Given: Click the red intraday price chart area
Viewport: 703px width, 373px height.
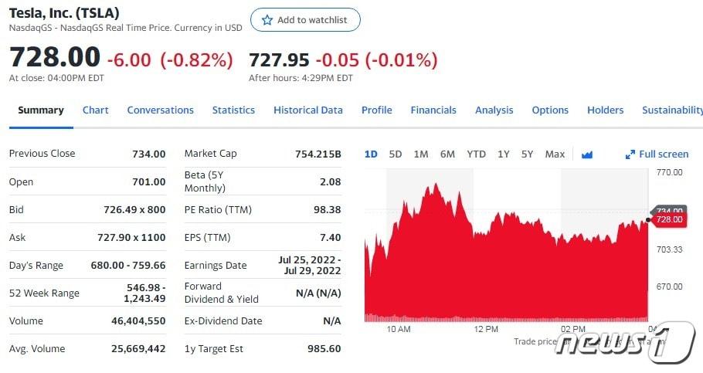Looking at the screenshot, I should 506,269.
